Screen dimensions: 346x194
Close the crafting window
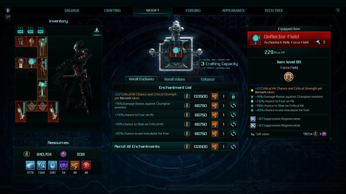[338, 10]
